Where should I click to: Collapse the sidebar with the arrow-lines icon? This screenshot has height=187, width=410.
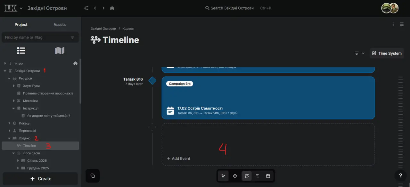coord(86,8)
